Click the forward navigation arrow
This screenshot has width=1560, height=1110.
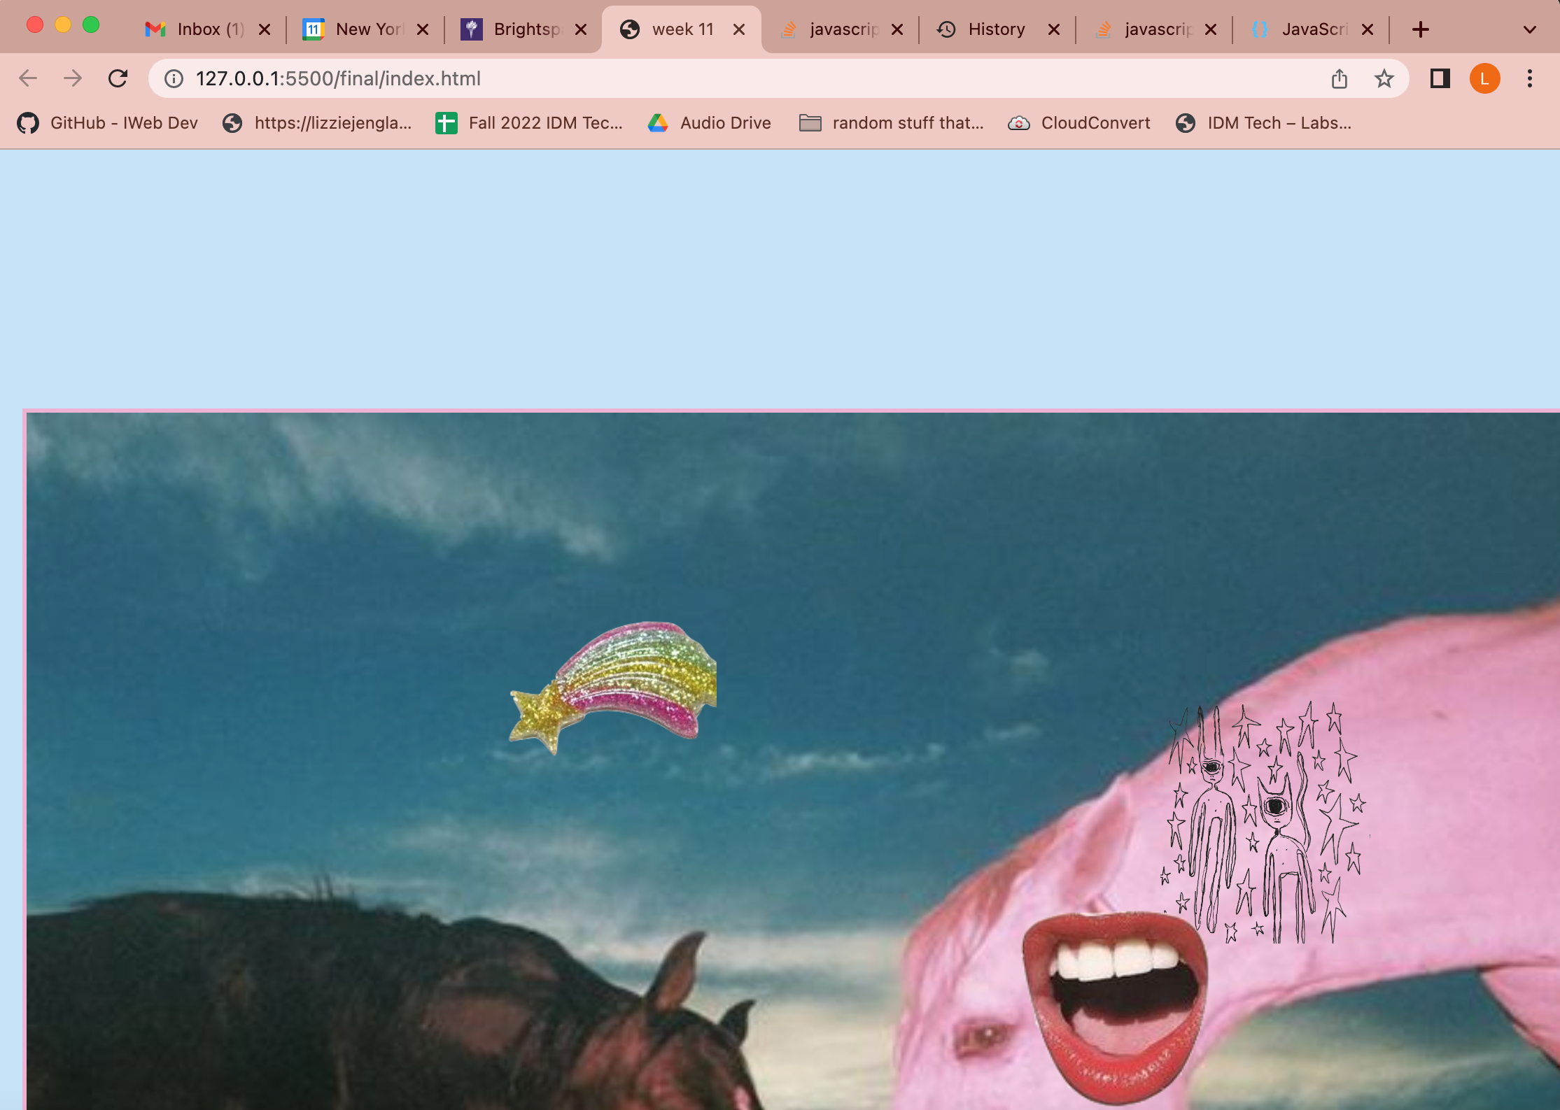point(73,78)
